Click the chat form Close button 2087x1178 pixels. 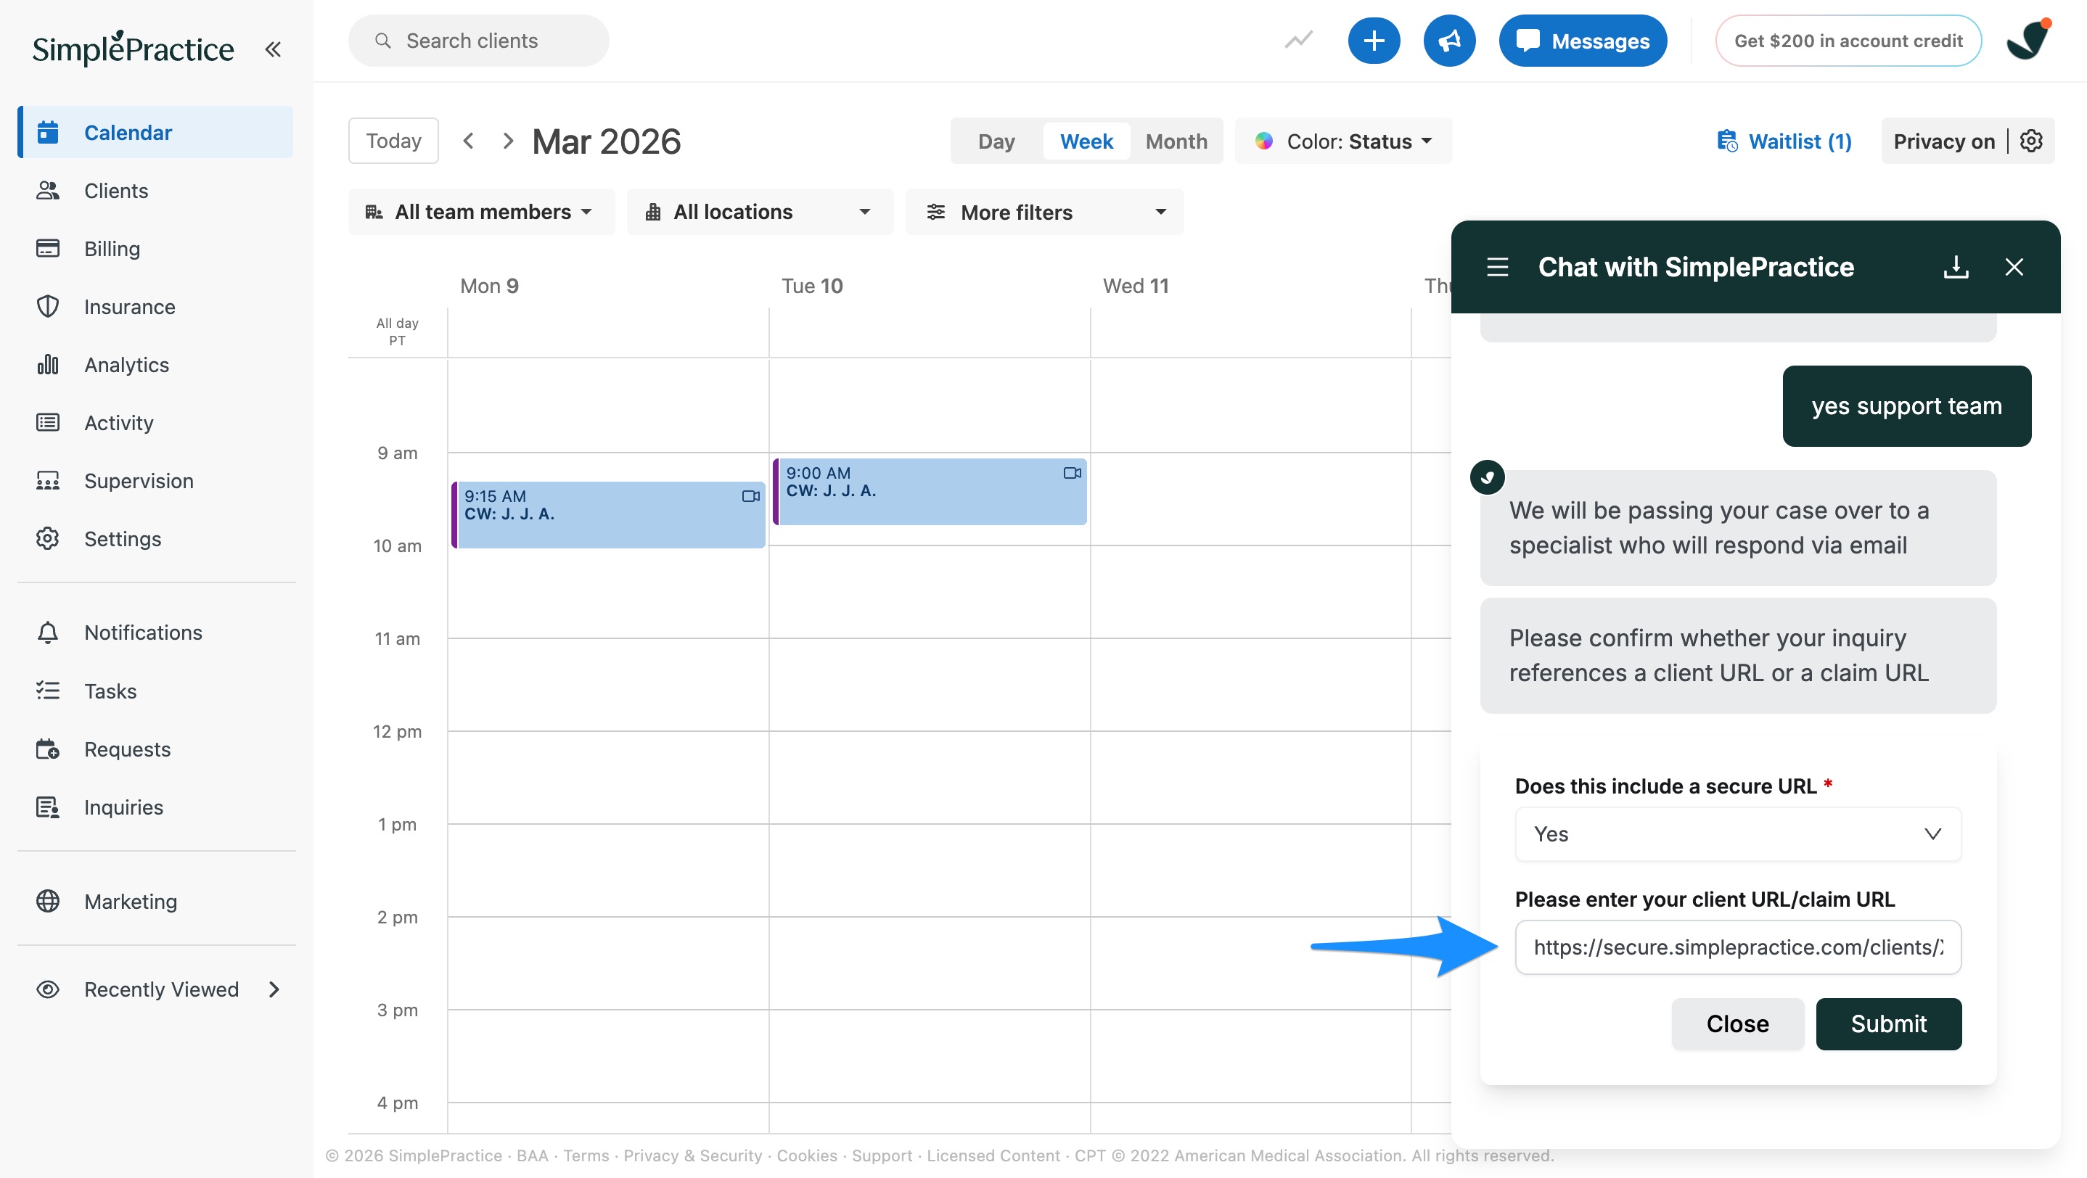(1737, 1024)
